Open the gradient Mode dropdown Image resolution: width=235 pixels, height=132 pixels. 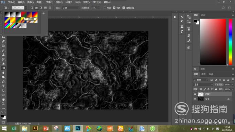coord(70,8)
